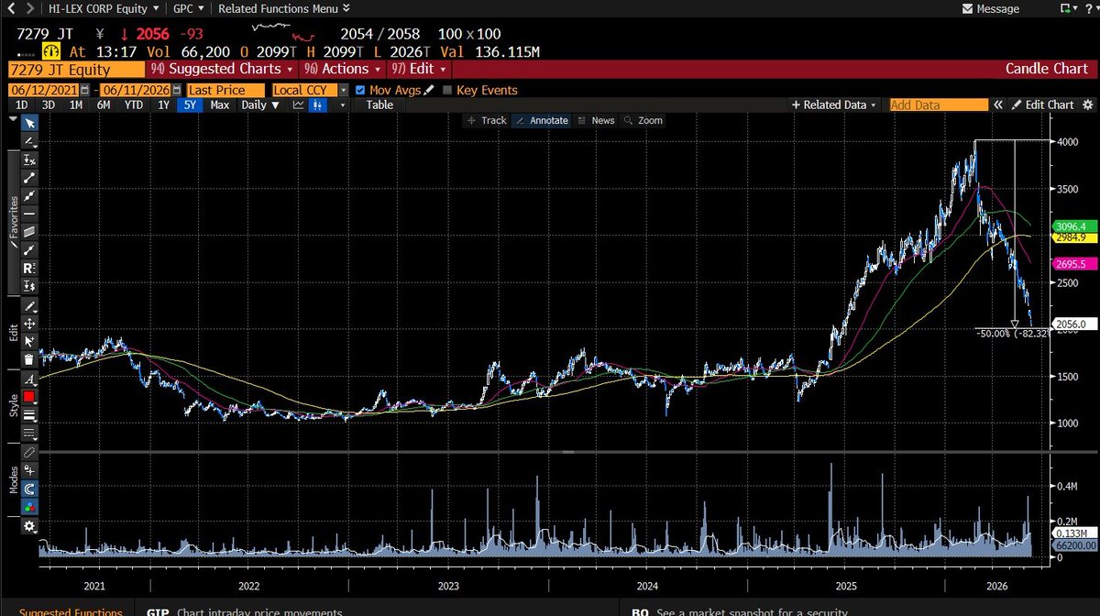This screenshot has width=1100, height=616.
Task: Select the 3D range tab
Action: pyautogui.click(x=48, y=104)
